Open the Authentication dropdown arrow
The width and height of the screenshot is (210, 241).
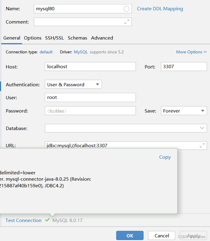[x=97, y=84]
